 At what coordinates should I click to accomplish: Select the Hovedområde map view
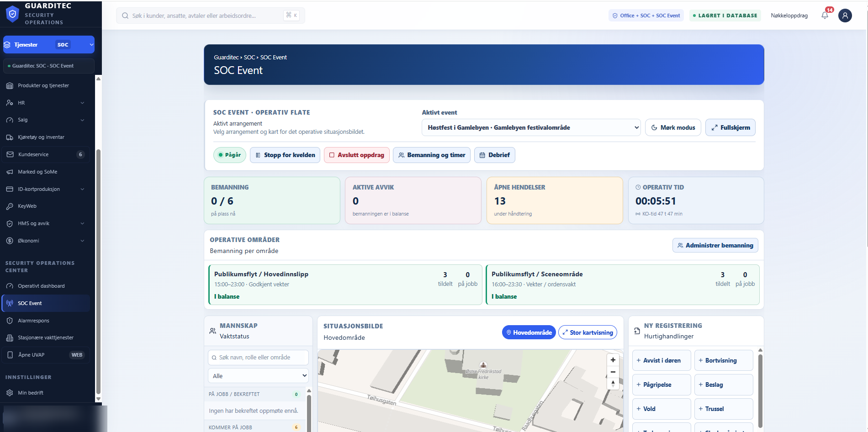pos(529,332)
